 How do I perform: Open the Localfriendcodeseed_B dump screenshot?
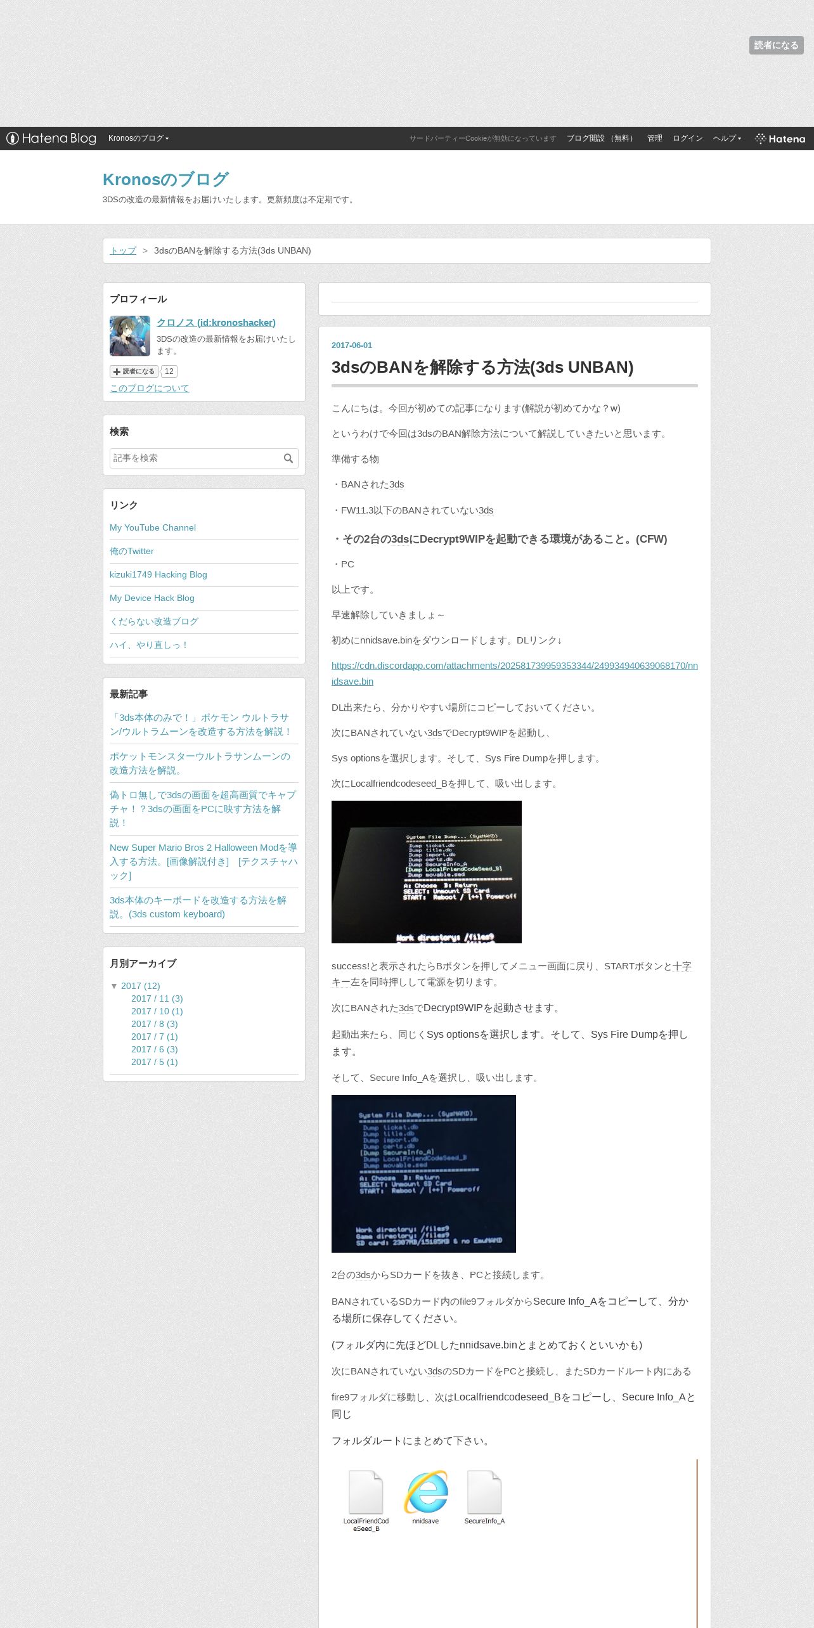coord(427,872)
